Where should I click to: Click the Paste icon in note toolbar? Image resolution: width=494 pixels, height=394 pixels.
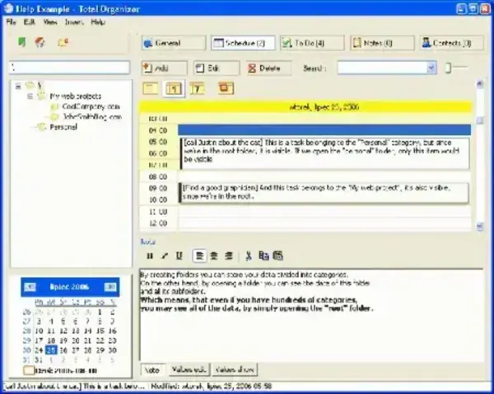click(278, 256)
